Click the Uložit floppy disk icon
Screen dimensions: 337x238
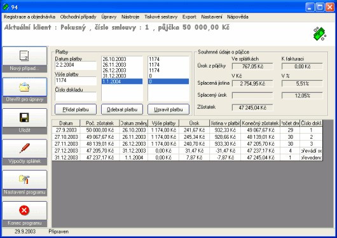(x=24, y=118)
